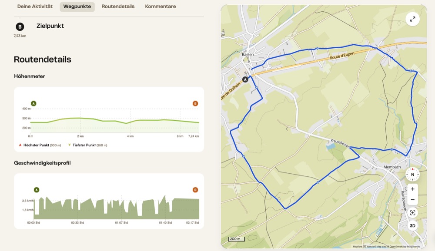This screenshot has width=435, height=251.
Task: Click the Zielpunkt waypoint label
Action: [x=50, y=26]
